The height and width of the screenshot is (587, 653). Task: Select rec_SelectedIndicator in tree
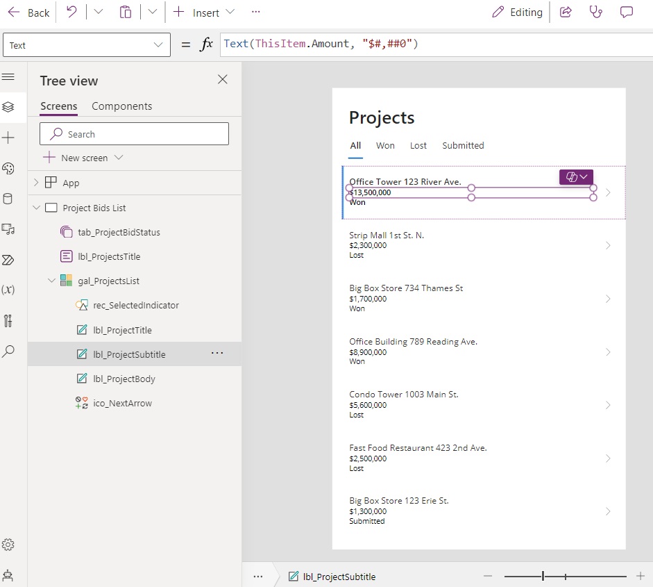[136, 305]
